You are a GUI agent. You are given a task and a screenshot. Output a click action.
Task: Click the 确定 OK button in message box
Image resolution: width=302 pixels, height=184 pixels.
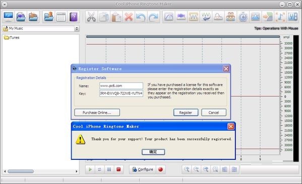(x=153, y=152)
